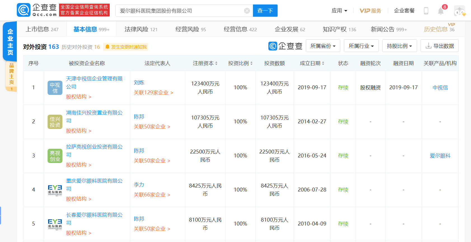Open notifications bell with 8 alerts
The width and height of the screenshot is (471, 242).
(441, 11)
